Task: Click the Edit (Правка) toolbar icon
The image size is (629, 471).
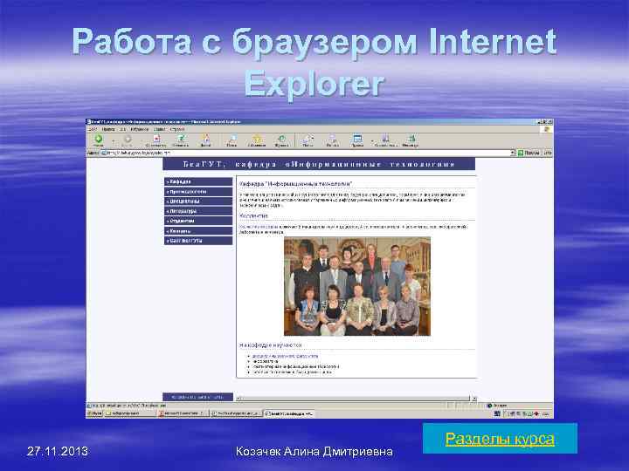Action: [x=356, y=139]
